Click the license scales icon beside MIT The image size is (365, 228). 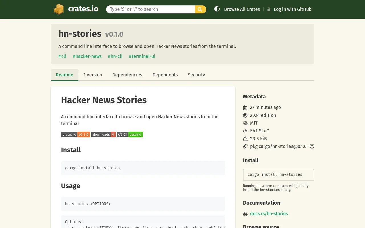pyautogui.click(x=245, y=123)
